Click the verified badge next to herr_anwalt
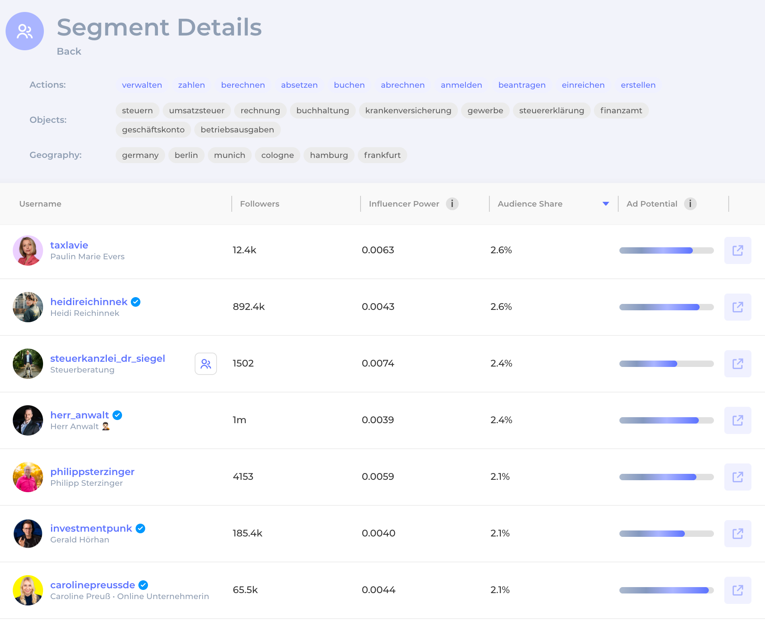Viewport: 765px width, 623px height. pos(117,415)
